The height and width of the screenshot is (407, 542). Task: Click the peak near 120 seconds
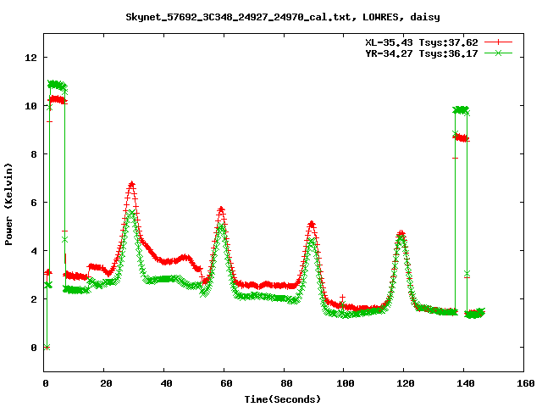coord(401,234)
